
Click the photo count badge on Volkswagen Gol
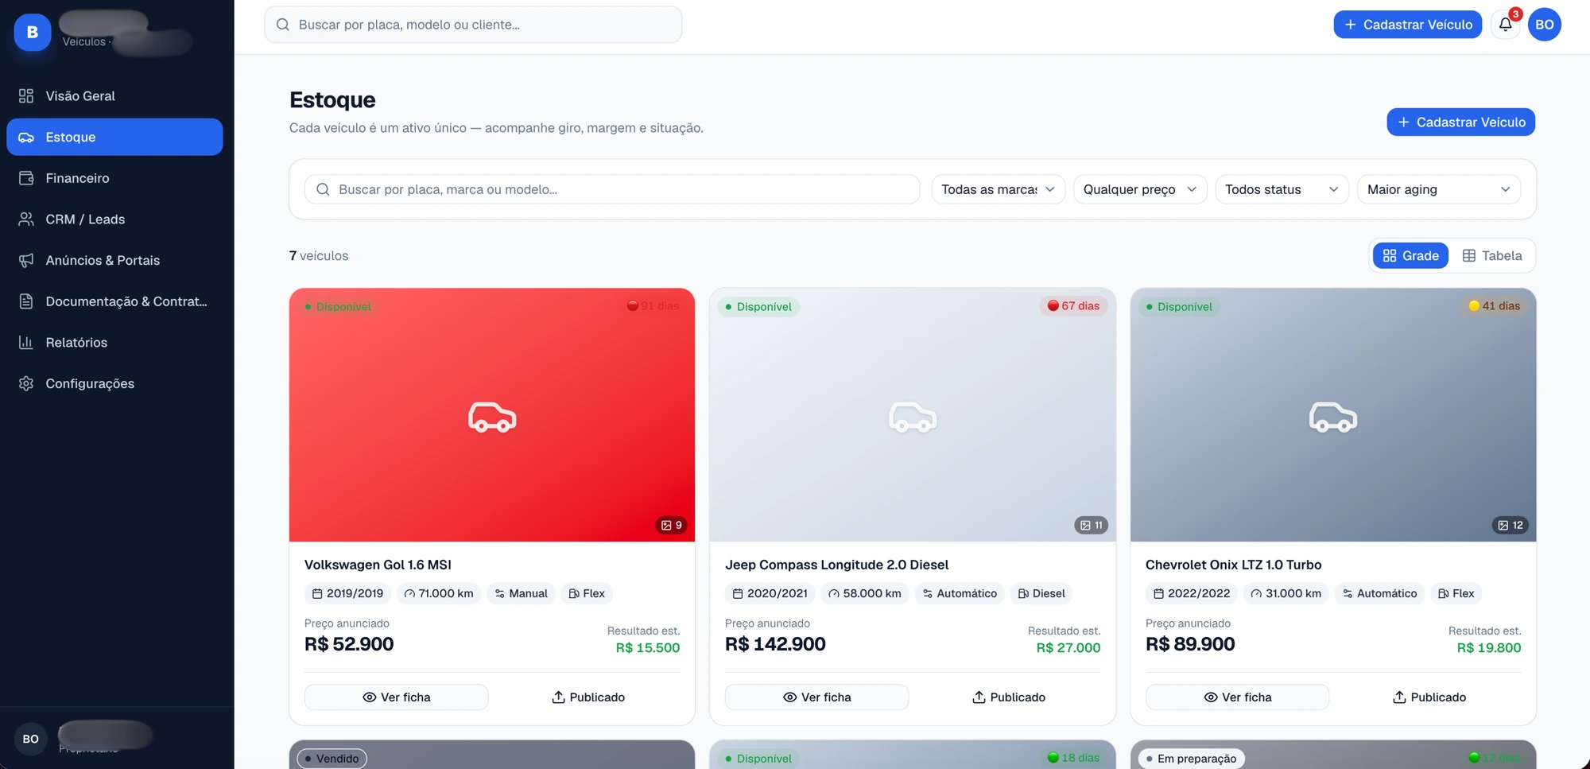tap(672, 525)
